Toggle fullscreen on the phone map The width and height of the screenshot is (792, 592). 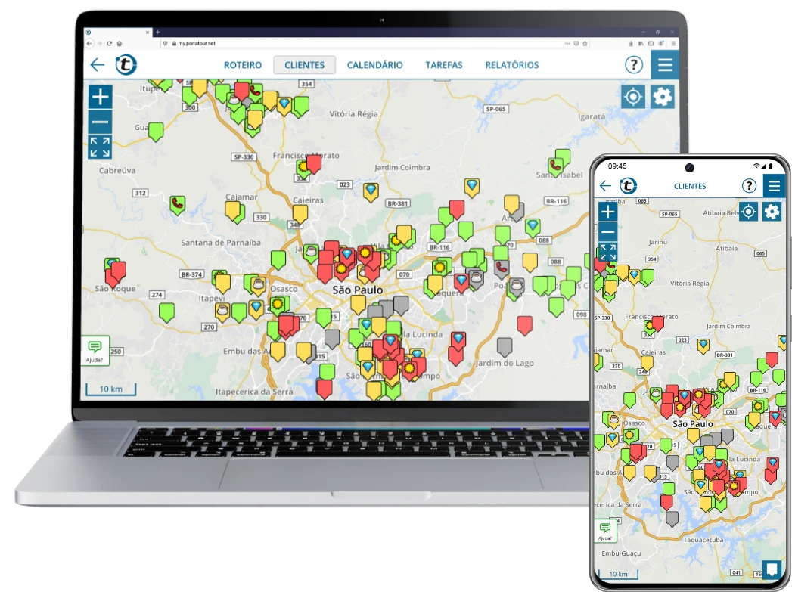(x=607, y=251)
